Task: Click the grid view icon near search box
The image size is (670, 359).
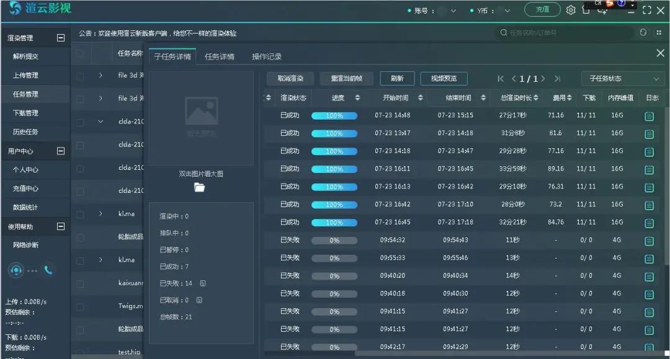Action: 658,32
